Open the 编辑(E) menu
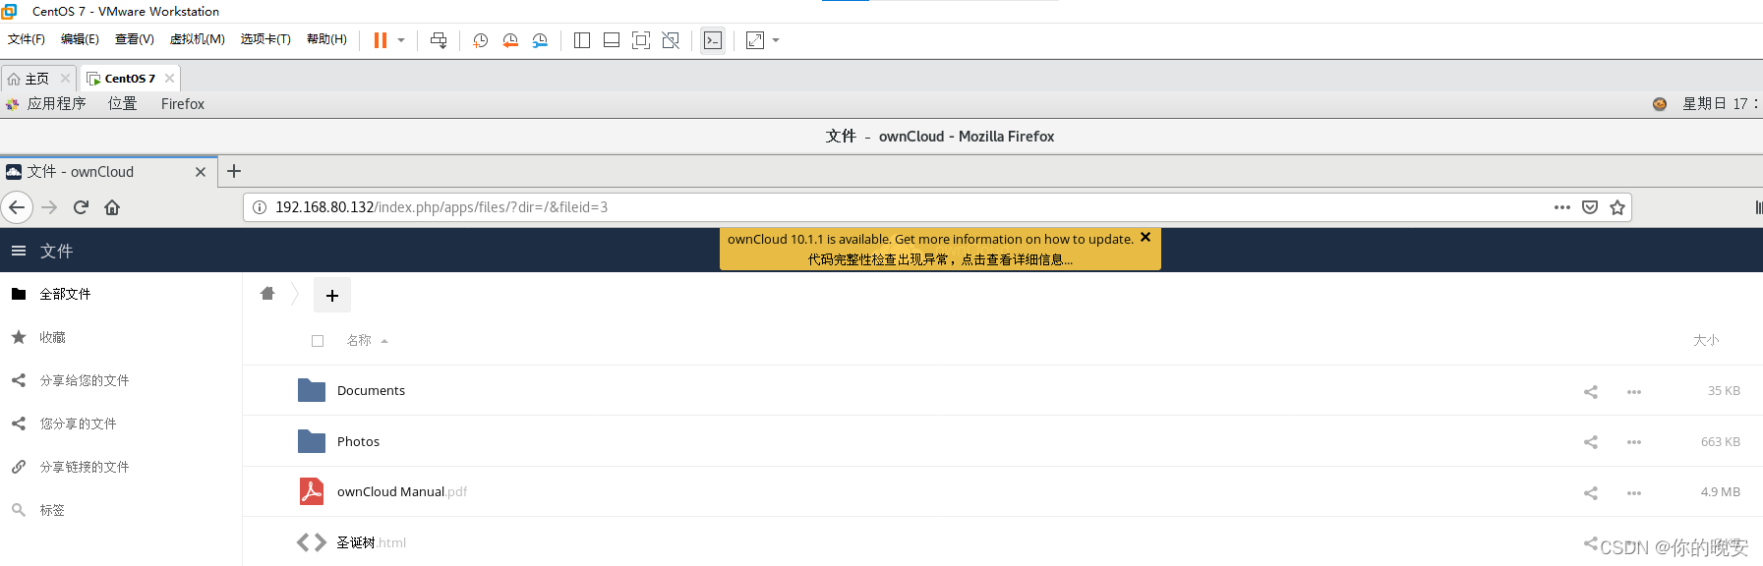The image size is (1763, 566). click(80, 39)
